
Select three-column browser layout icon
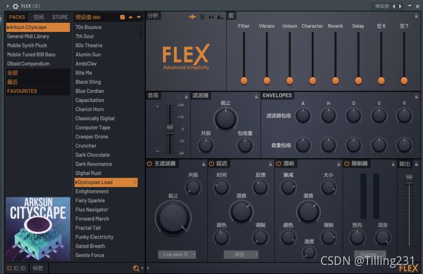23,268
